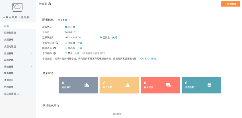The image size is (242, 118).
Task: Expand 组织管理 chevron in sidebar
Action: (x=31, y=53)
